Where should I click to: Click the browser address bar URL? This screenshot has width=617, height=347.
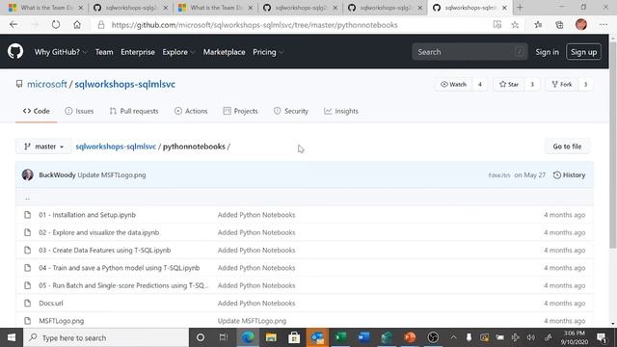pos(255,25)
